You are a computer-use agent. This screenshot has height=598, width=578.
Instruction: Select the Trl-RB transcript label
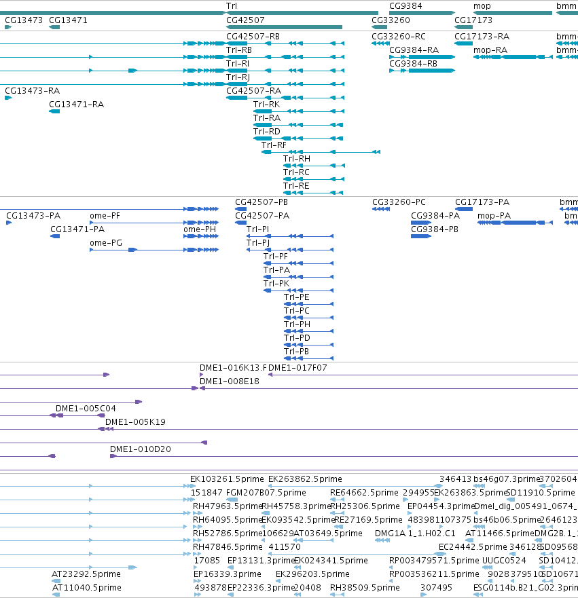pos(239,50)
